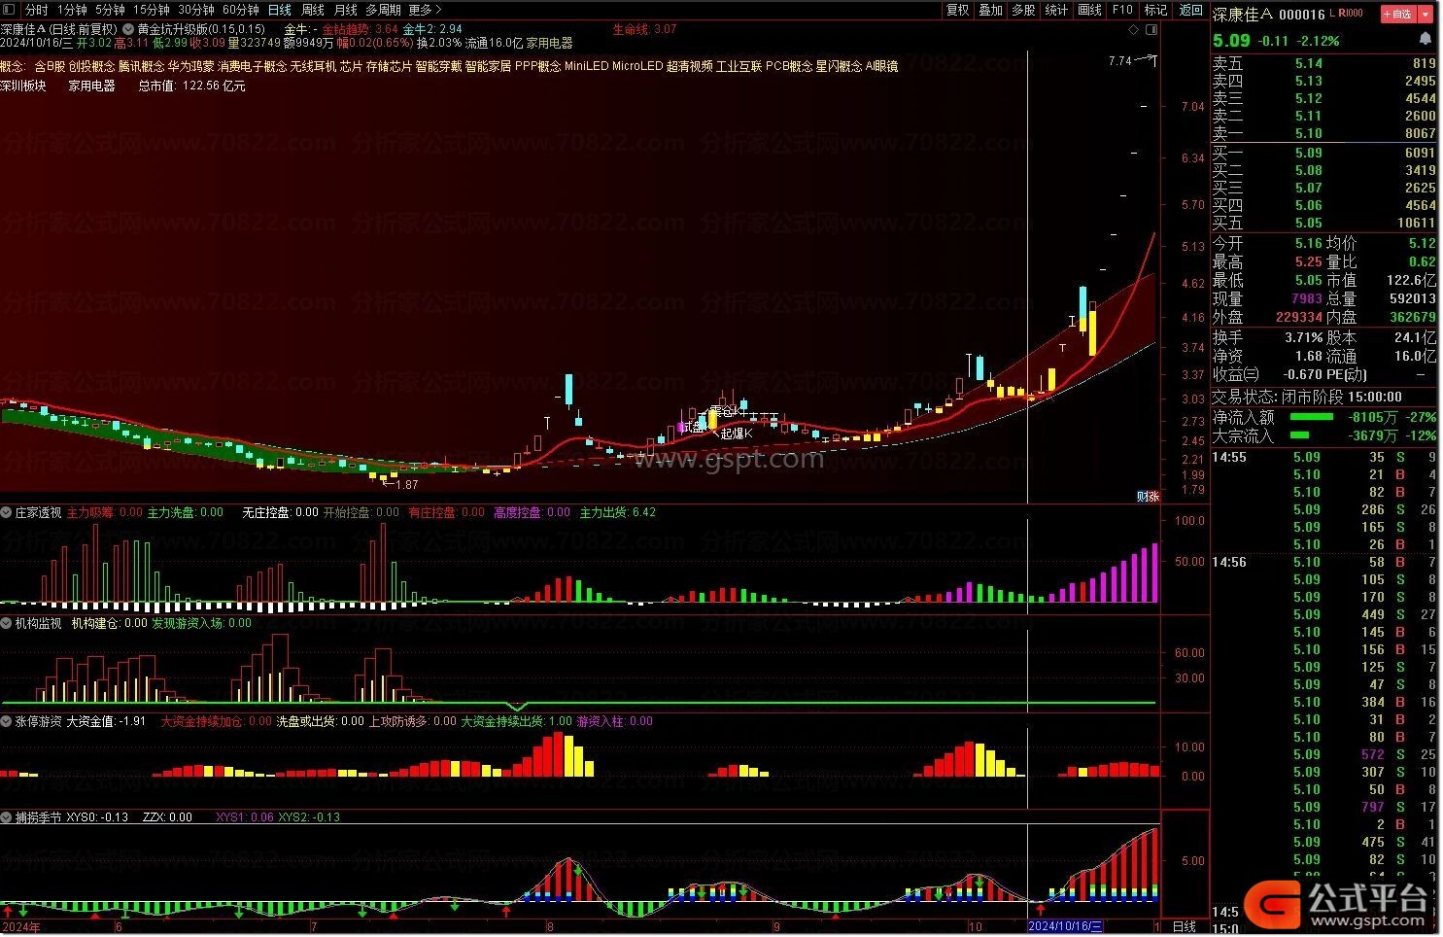Open the 存储芯片 concept link

coord(390,66)
